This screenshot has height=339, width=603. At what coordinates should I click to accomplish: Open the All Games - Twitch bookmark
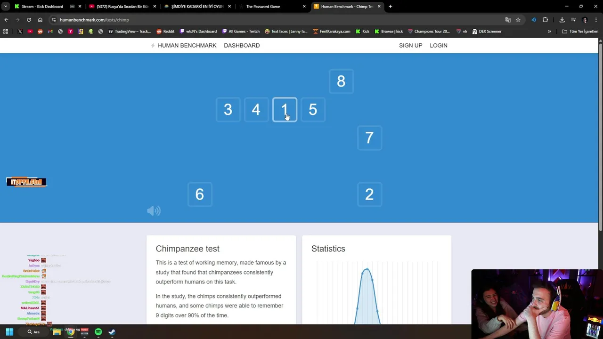[241, 32]
